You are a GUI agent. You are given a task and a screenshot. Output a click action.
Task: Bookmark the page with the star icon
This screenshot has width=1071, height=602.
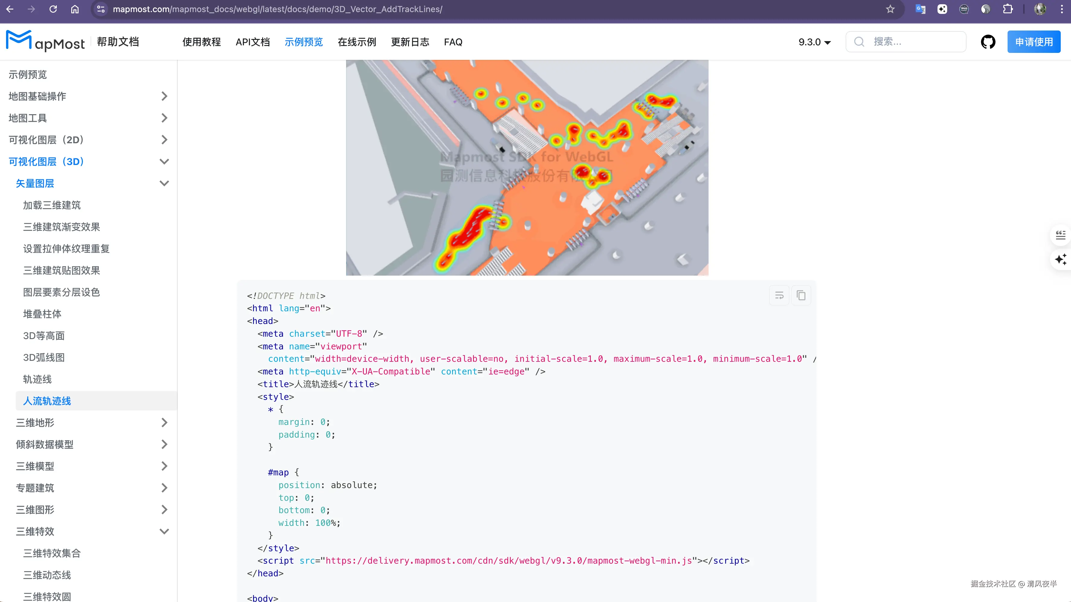click(890, 9)
